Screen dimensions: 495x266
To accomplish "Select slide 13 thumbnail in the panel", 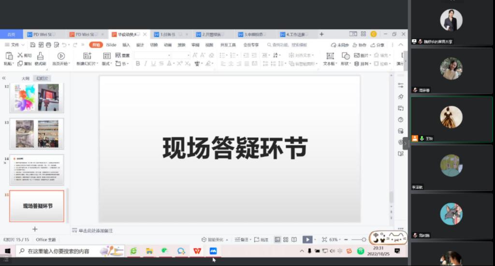I will [37, 133].
